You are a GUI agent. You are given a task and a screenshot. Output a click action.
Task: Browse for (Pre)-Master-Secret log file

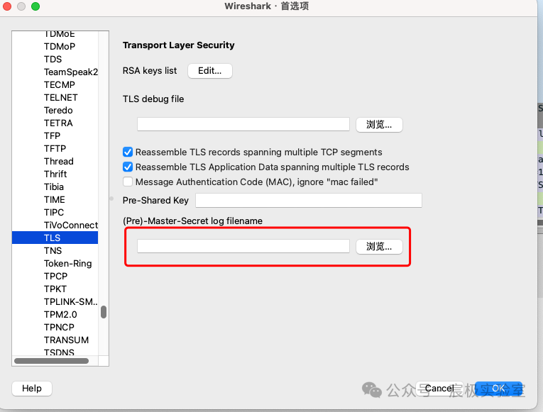[379, 247]
